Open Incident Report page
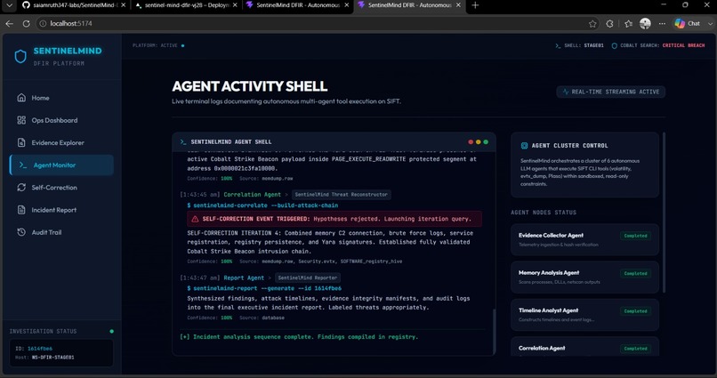The image size is (717, 378). (x=61, y=210)
